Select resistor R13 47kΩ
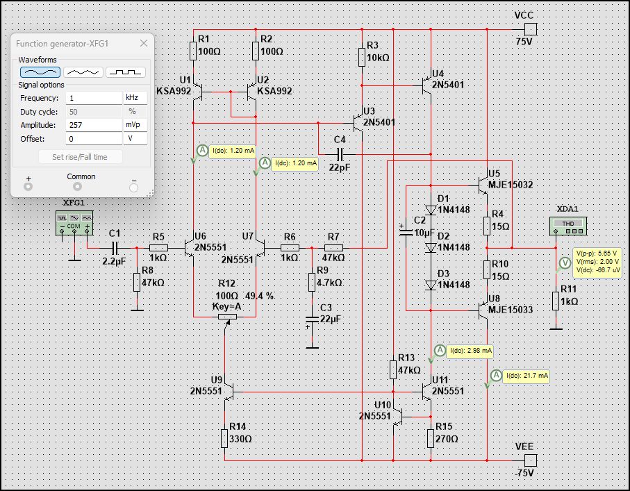The image size is (630, 491). [393, 369]
